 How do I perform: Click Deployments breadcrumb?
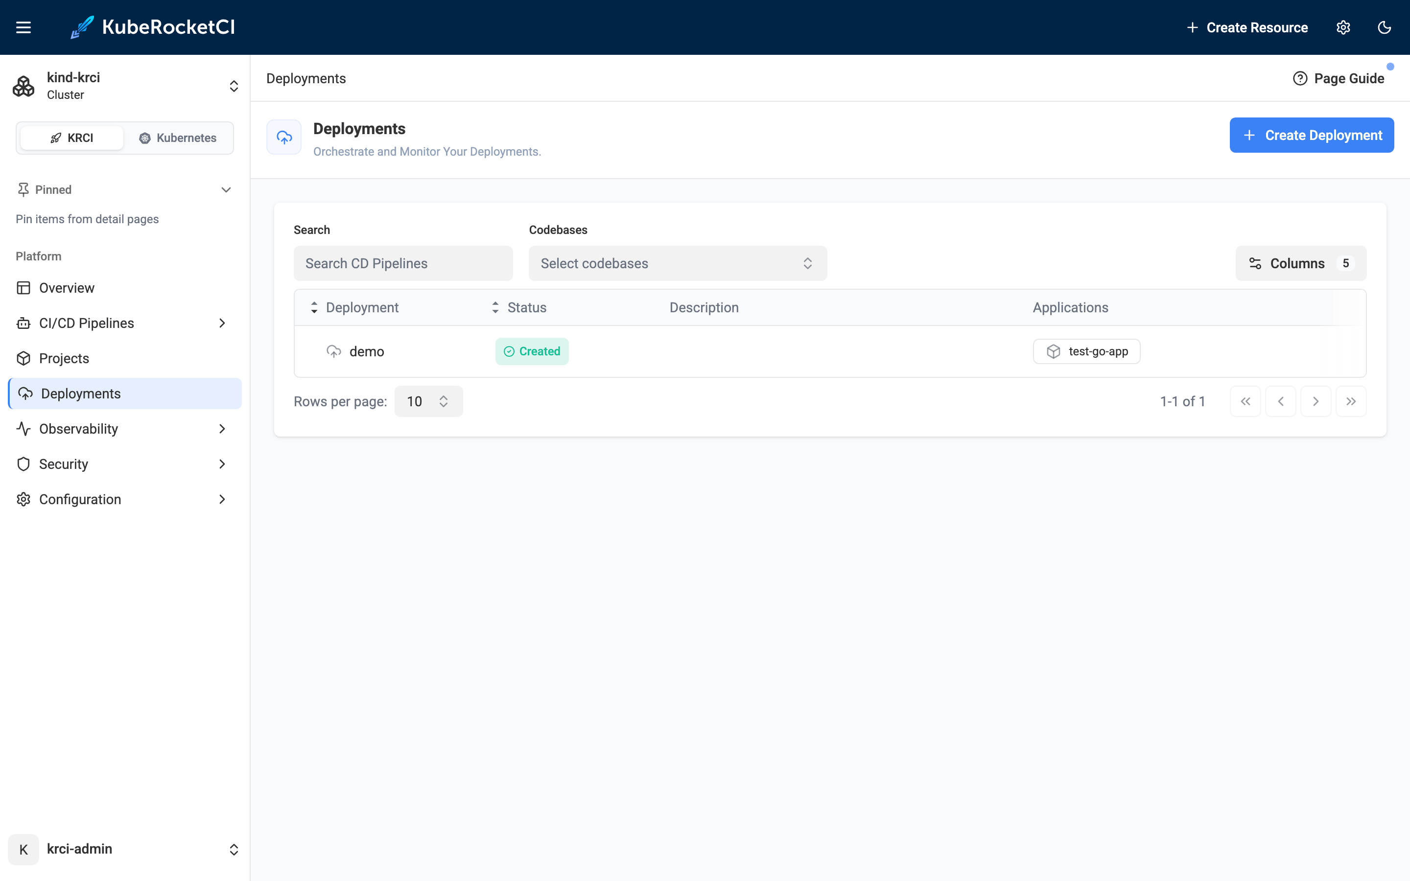tap(306, 78)
